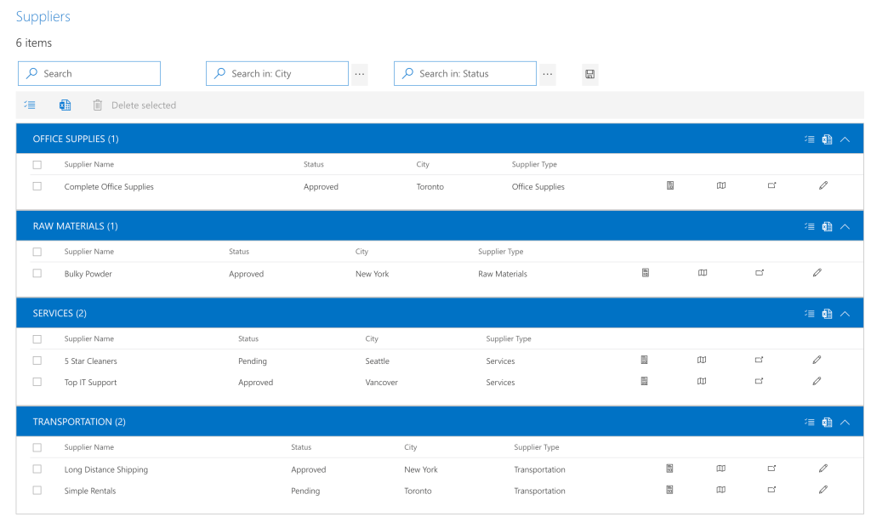Open the multi-select list icon in toolbar
The height and width of the screenshot is (517, 871).
pyautogui.click(x=30, y=105)
